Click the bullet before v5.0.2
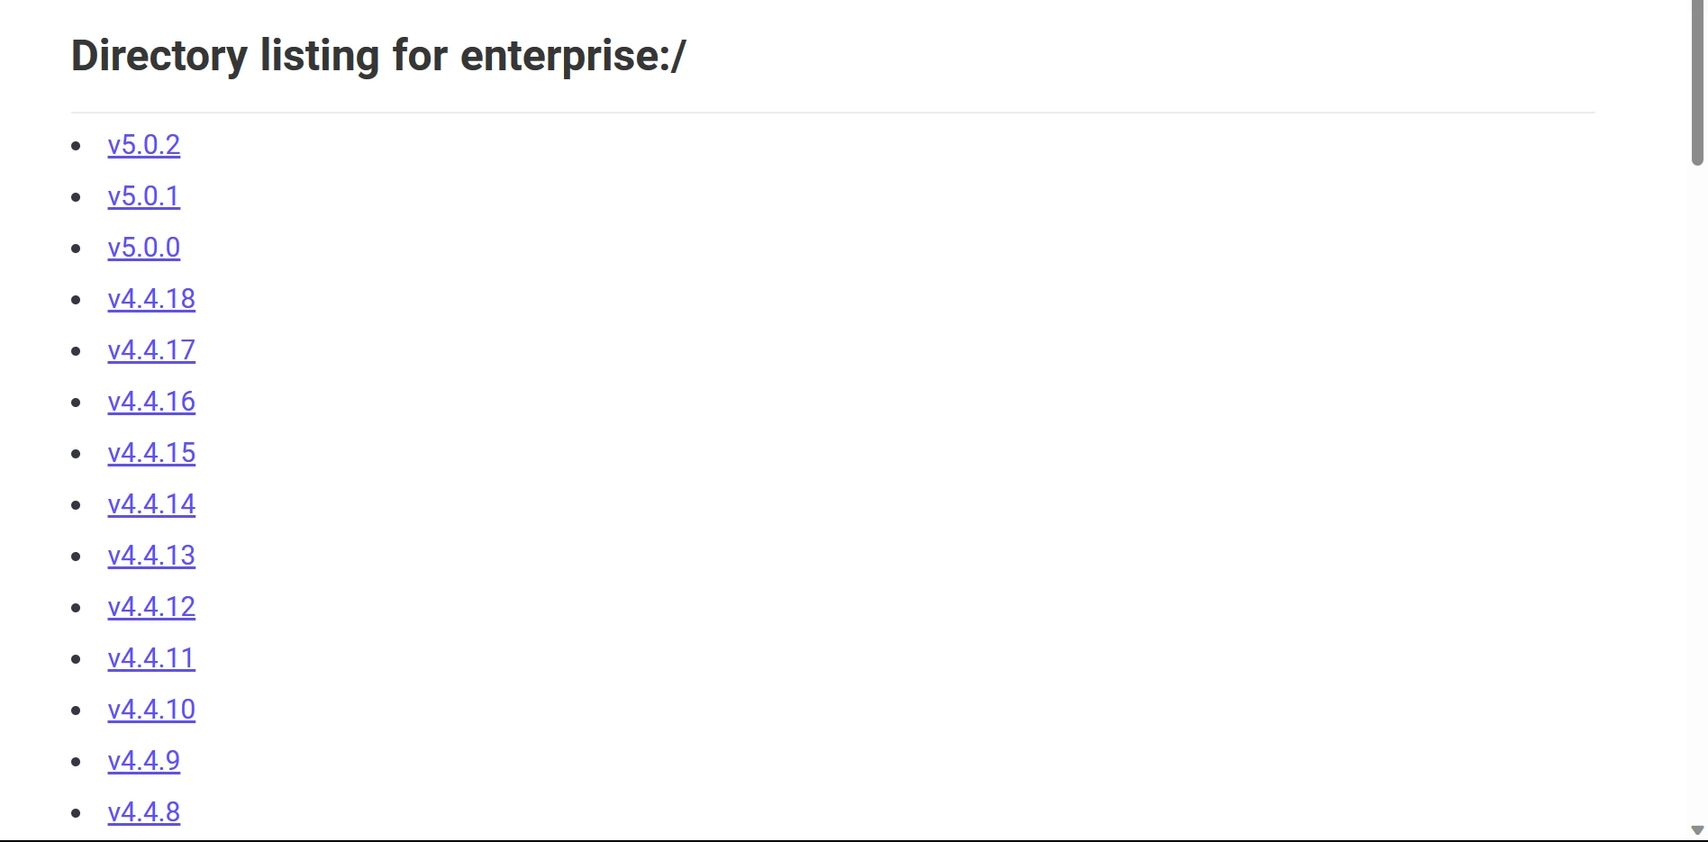This screenshot has height=842, width=1708. 76,146
